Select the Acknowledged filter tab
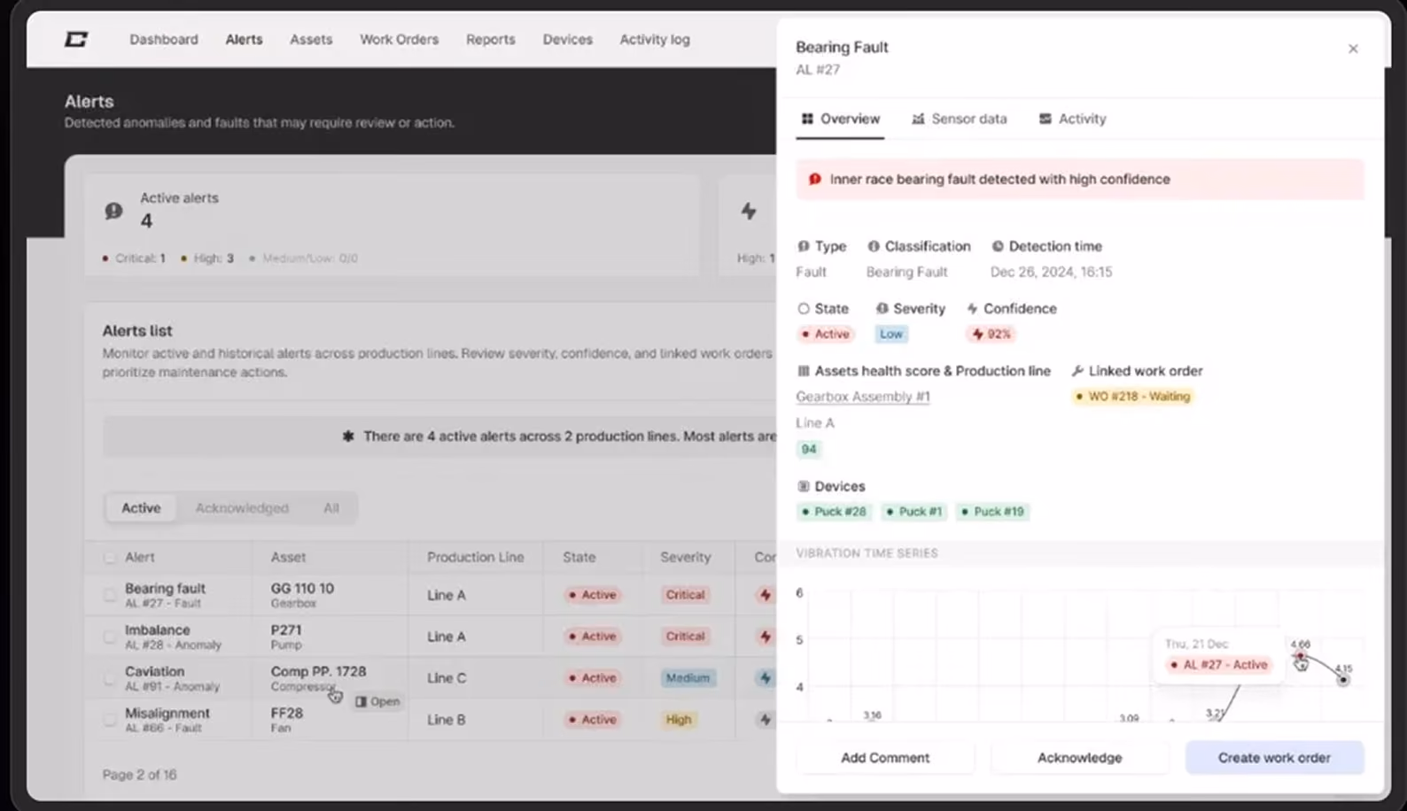Viewport: 1407px width, 811px height. [x=242, y=508]
